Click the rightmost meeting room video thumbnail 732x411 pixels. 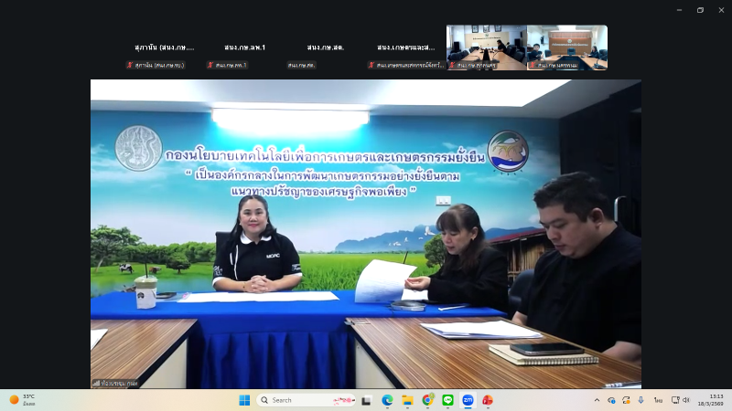567,47
